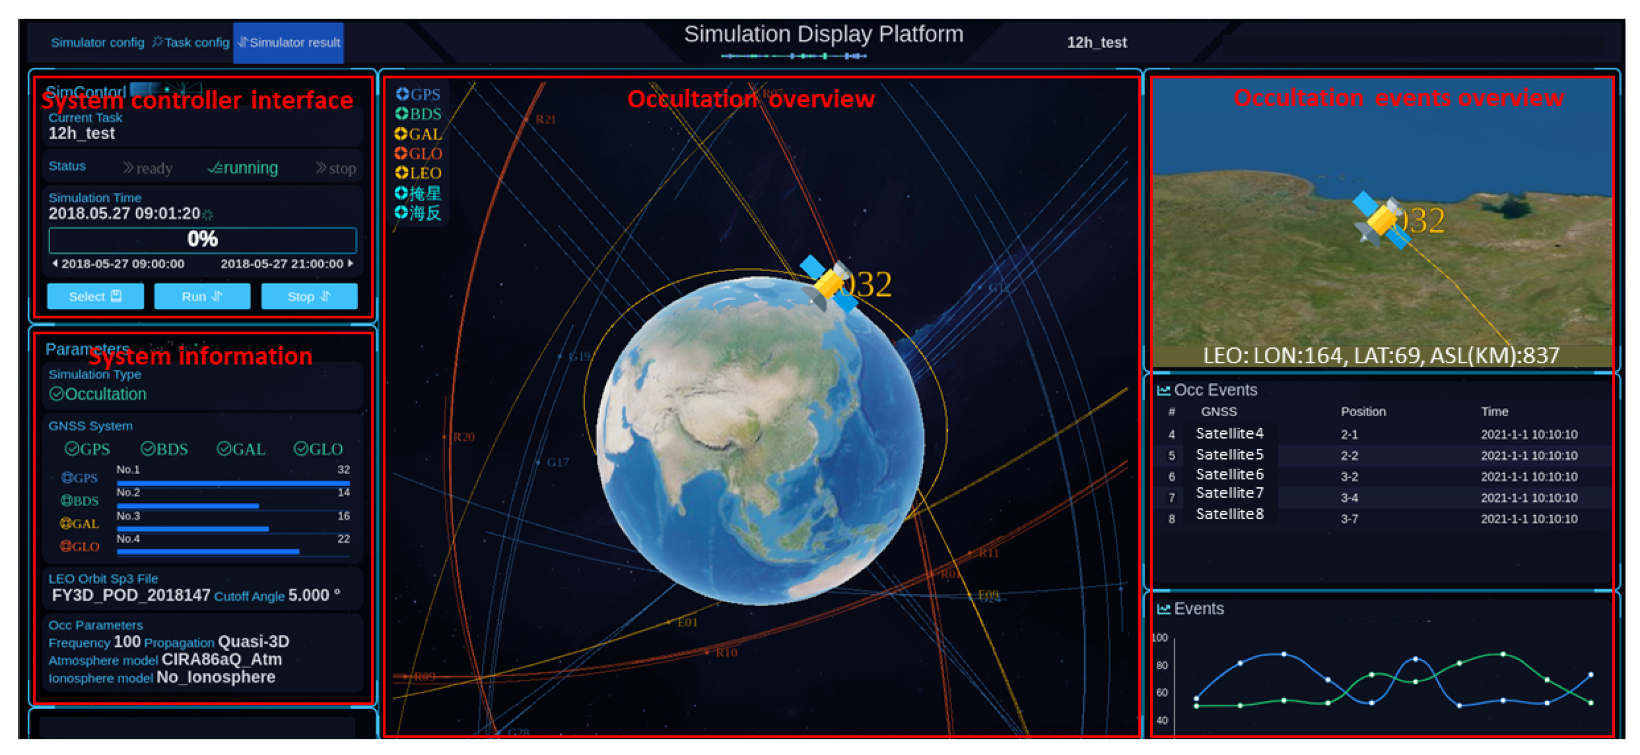Expand previous simulation date with left arrow
Screen dimensions: 1640x755
click(x=56, y=263)
